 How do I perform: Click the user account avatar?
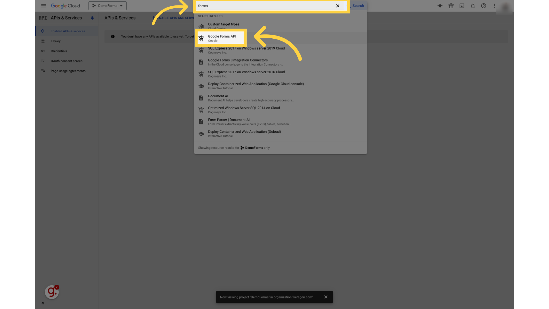pyautogui.click(x=505, y=7)
